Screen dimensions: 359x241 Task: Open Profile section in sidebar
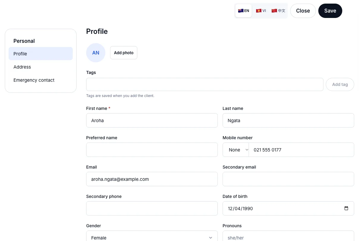coord(41,54)
